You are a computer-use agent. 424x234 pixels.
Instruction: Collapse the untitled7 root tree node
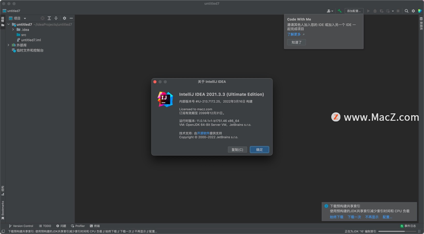[9, 24]
